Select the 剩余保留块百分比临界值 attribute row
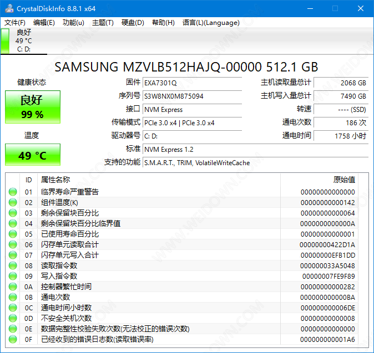 (x=182, y=223)
